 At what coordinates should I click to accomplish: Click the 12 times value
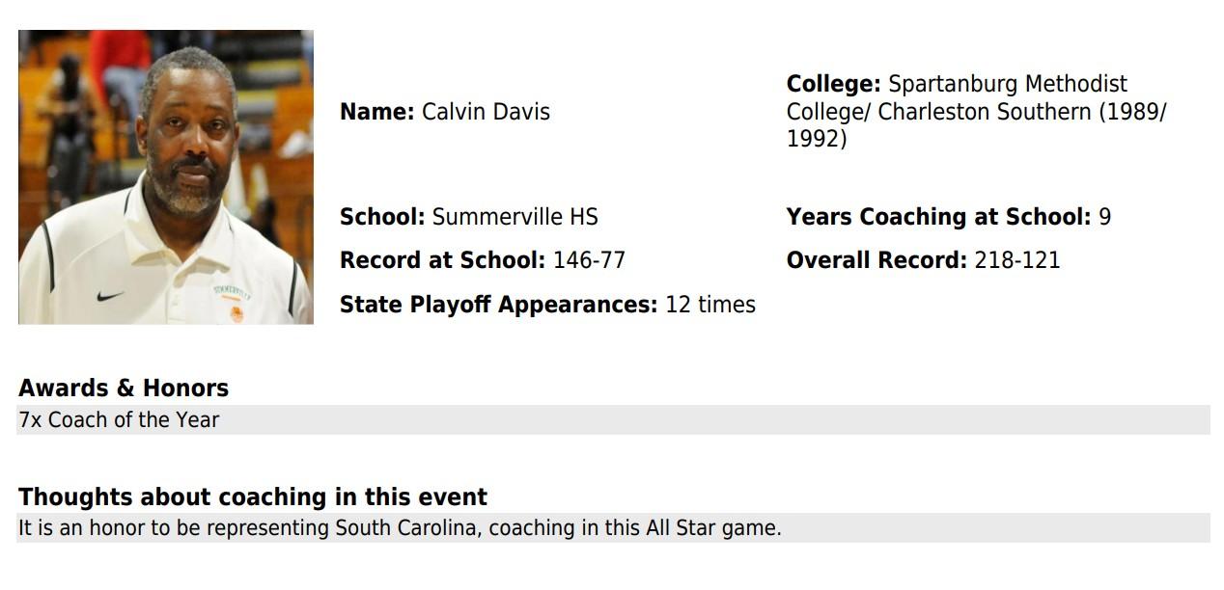(710, 305)
